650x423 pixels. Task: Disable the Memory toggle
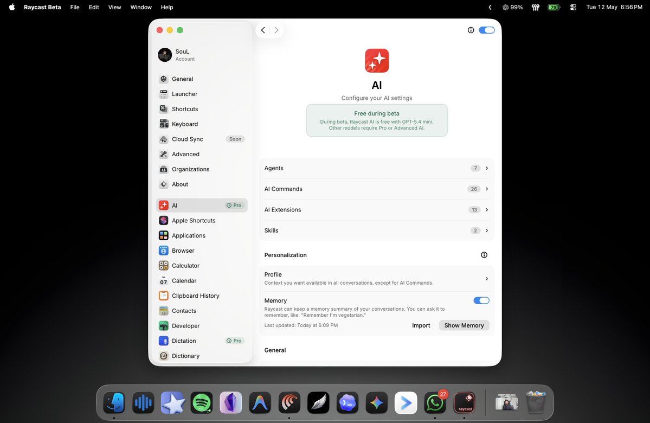(x=481, y=300)
